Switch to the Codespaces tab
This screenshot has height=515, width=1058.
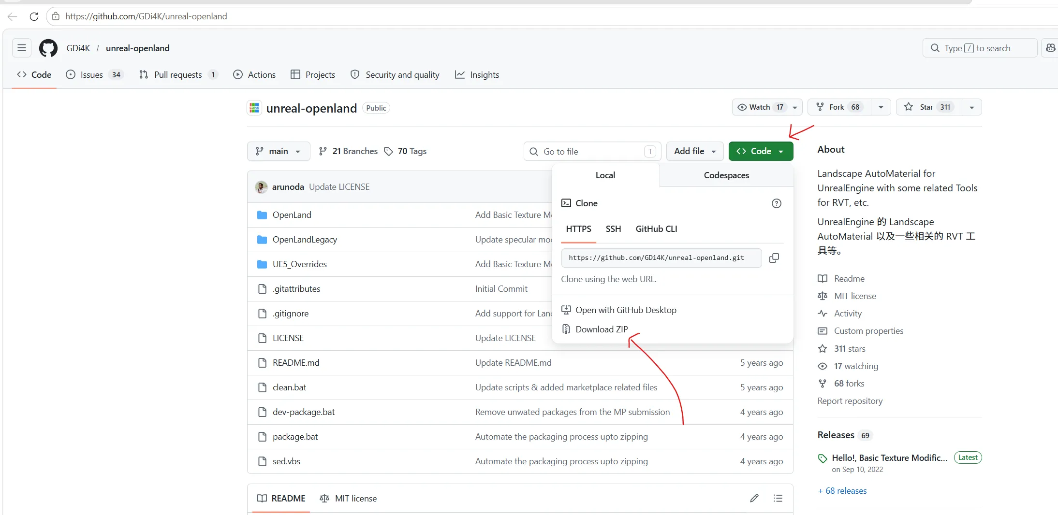[x=726, y=175]
